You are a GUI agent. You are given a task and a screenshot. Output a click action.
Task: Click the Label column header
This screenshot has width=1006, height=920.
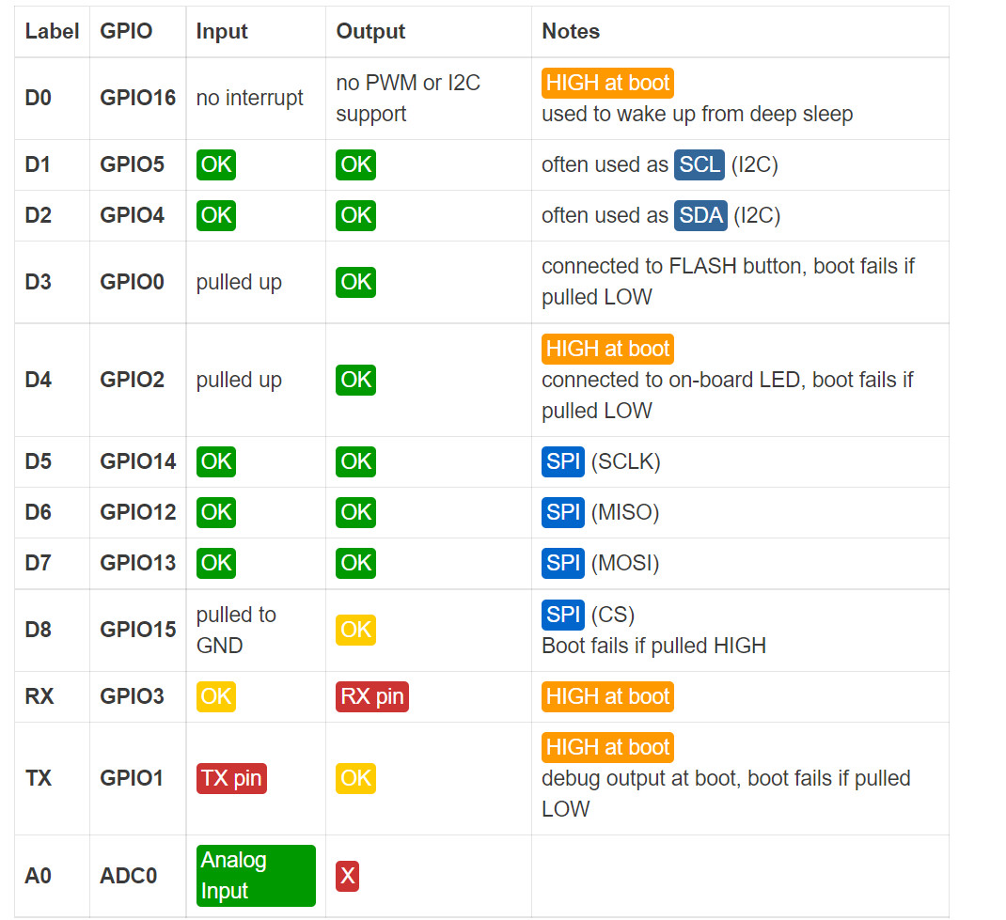click(52, 31)
